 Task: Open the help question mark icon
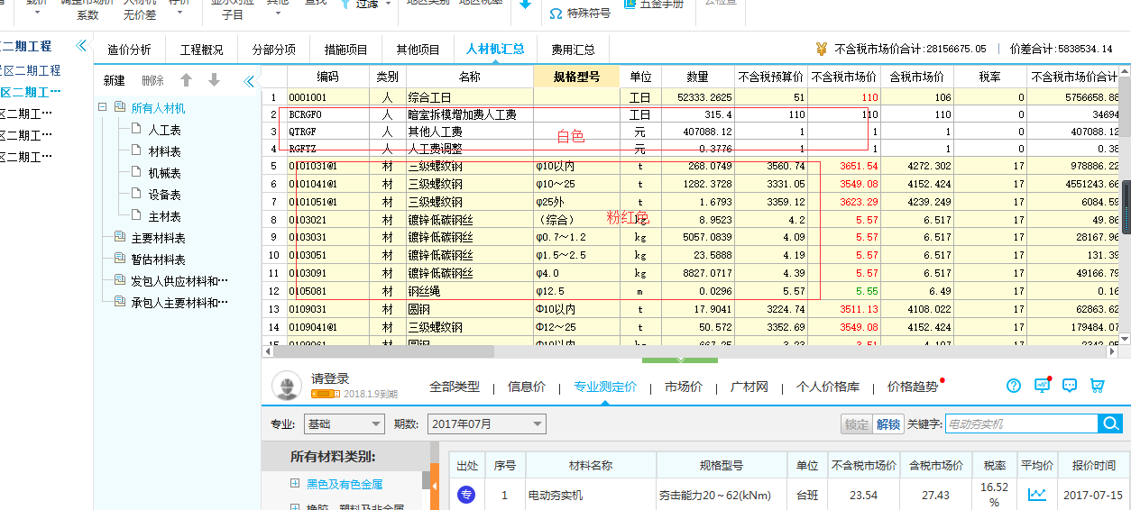pyautogui.click(x=1014, y=386)
